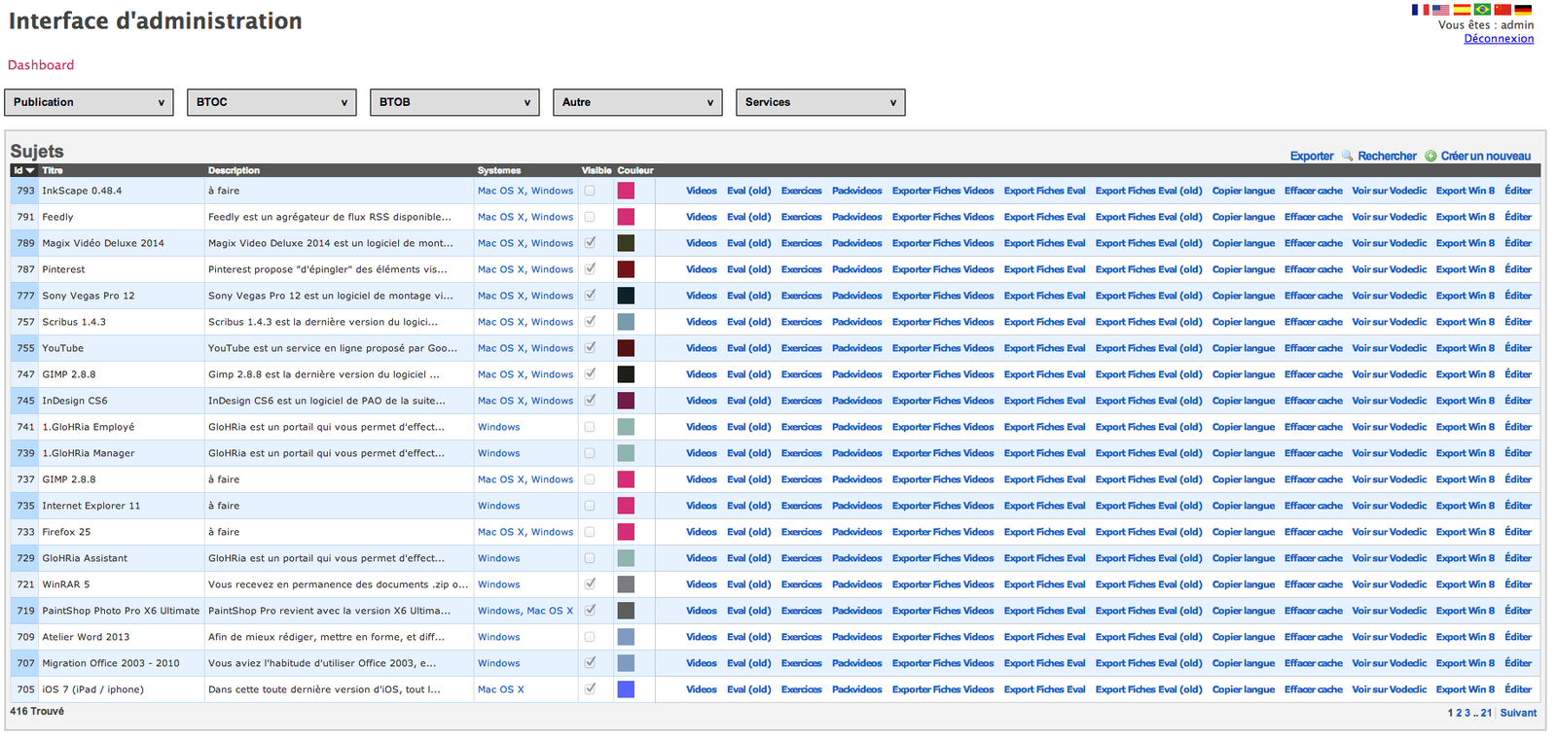Image resolution: width=1557 pixels, height=741 pixels.
Task: Open Videos for InkScape 0.48.4
Action: 701,191
